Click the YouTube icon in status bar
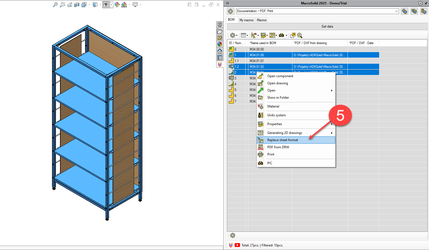429x250 pixels. coord(237,245)
